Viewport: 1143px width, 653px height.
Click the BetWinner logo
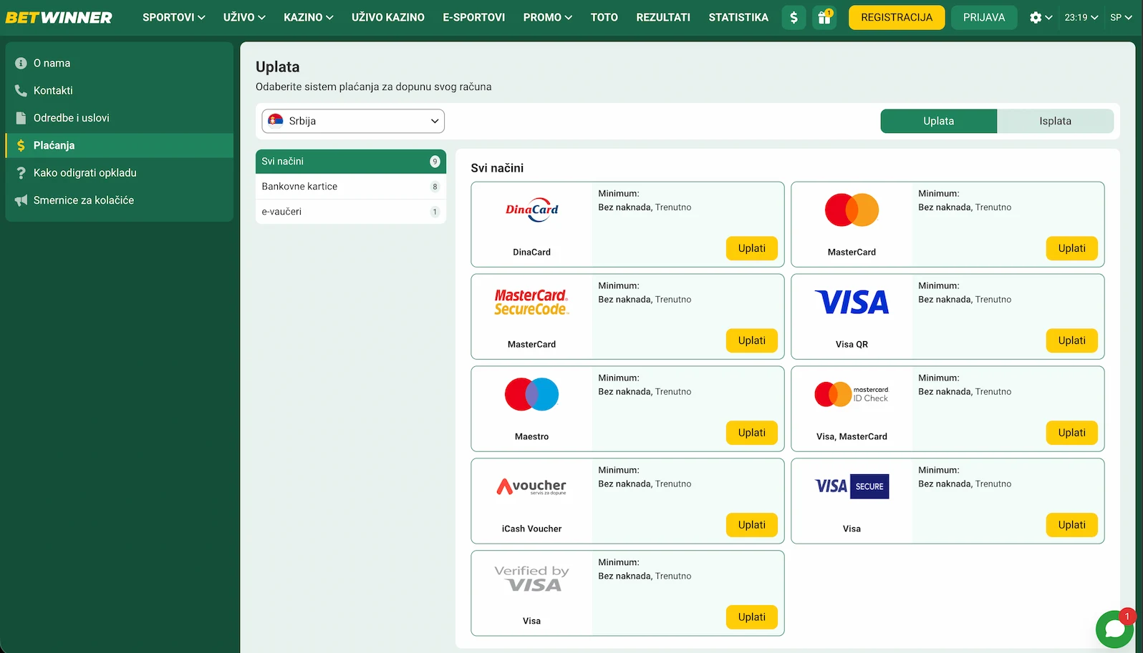[x=59, y=17]
